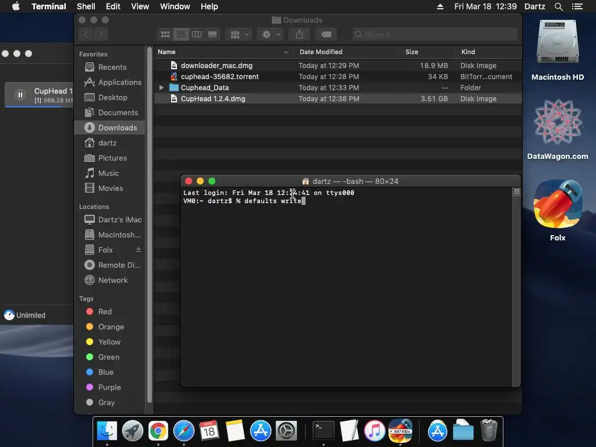Open the Help menu
The image size is (596, 447).
tap(209, 6)
